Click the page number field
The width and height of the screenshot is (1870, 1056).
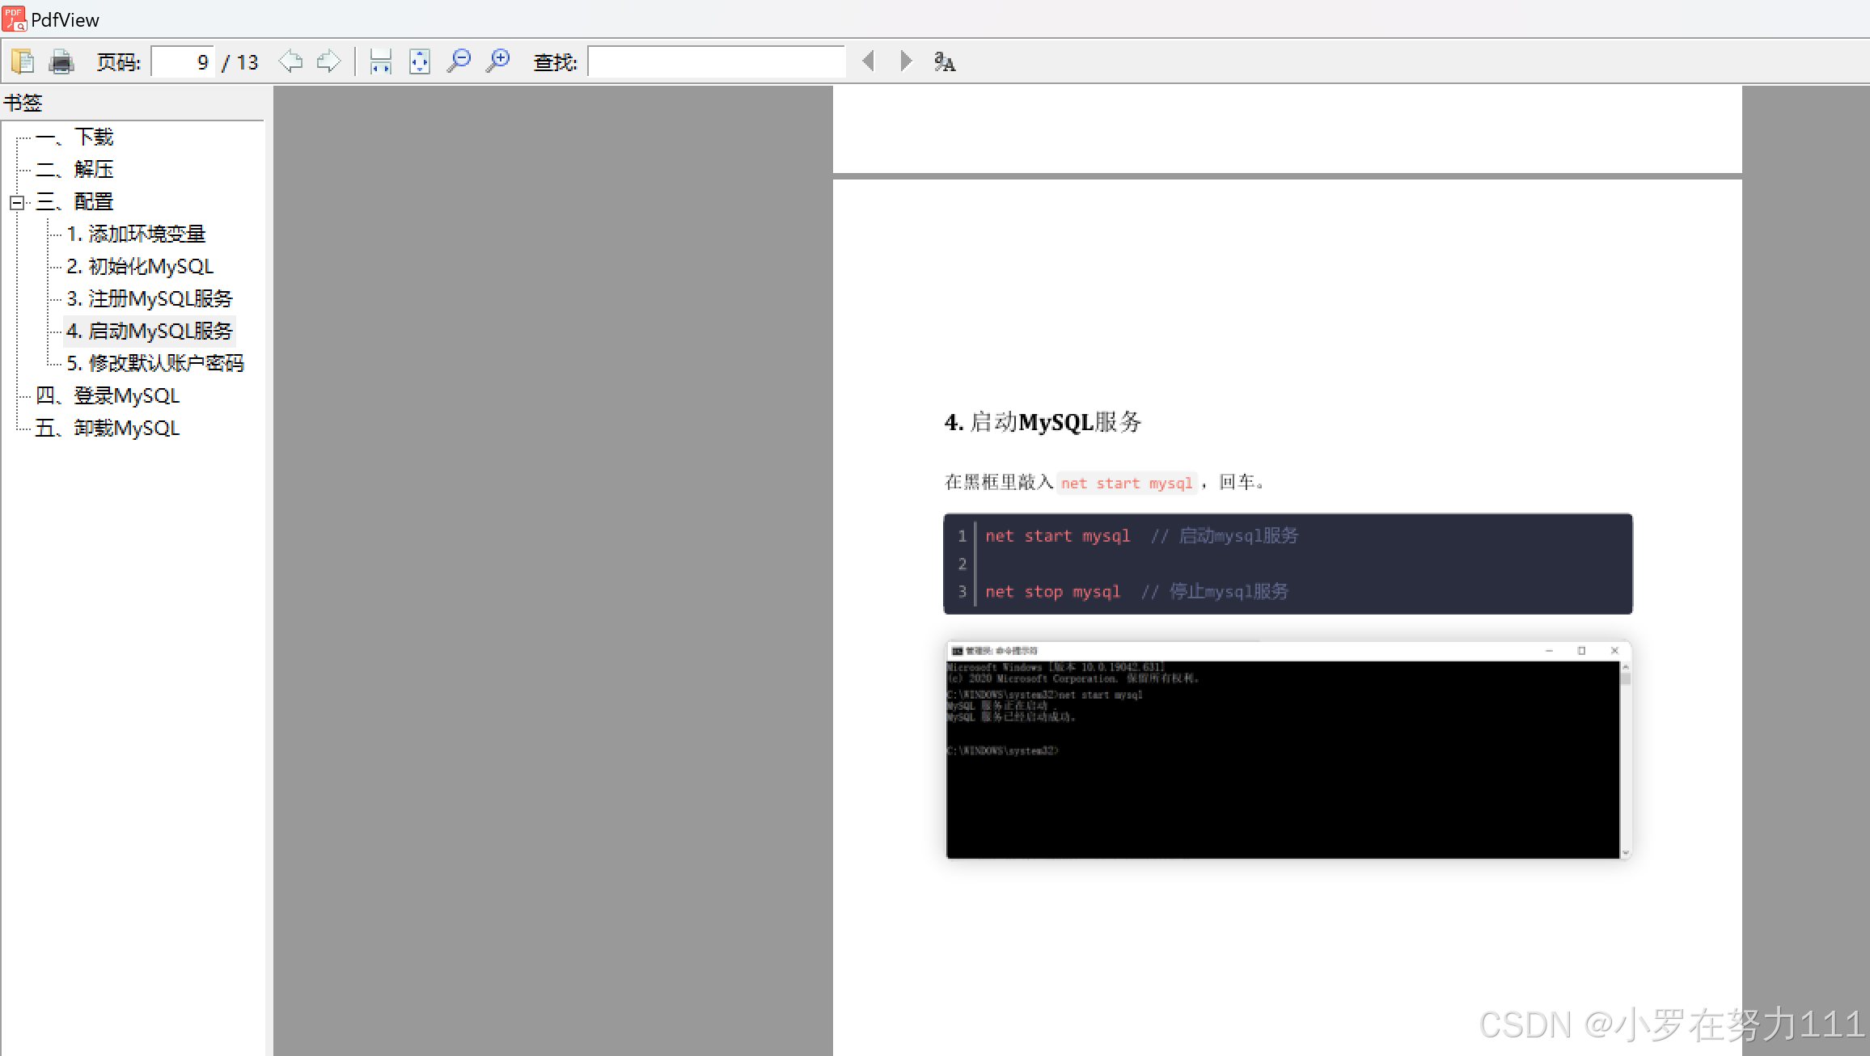coord(183,62)
